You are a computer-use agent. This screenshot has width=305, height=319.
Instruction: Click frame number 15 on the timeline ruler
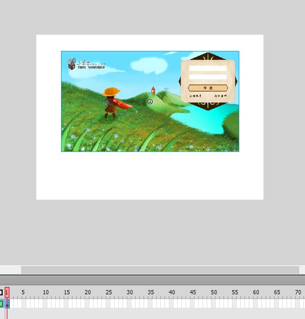click(67, 292)
